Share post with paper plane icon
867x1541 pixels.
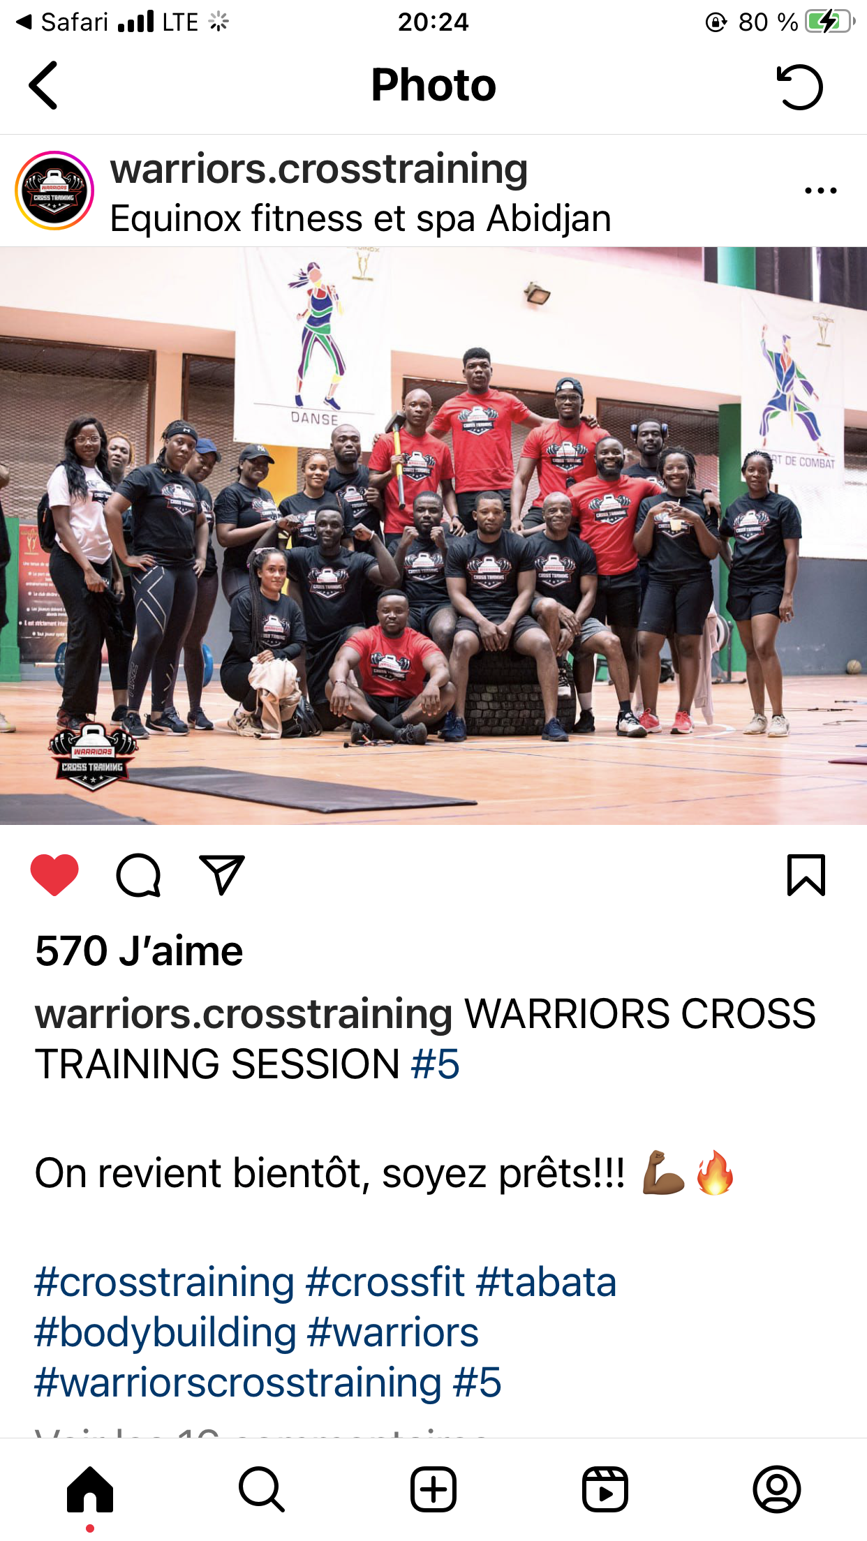(x=222, y=874)
